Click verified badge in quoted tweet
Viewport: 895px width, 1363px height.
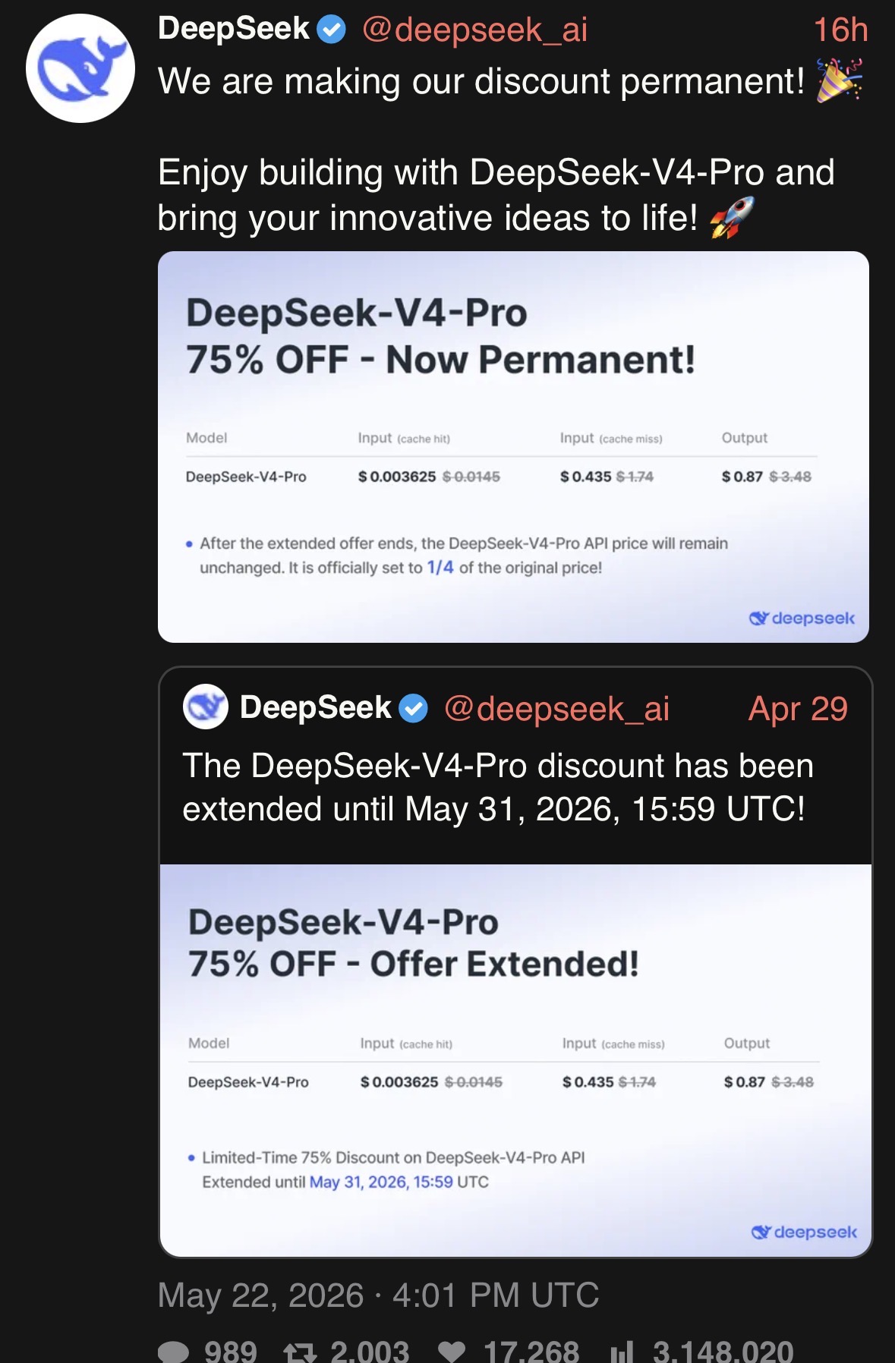click(x=413, y=709)
